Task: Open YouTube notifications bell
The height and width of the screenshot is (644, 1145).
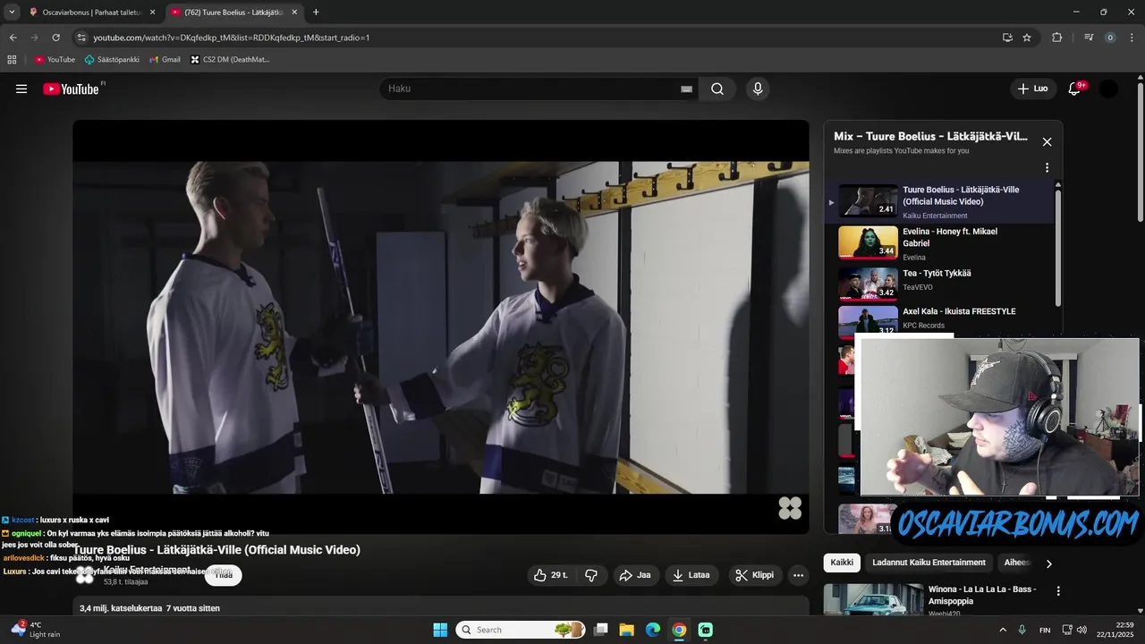Action: 1074,89
